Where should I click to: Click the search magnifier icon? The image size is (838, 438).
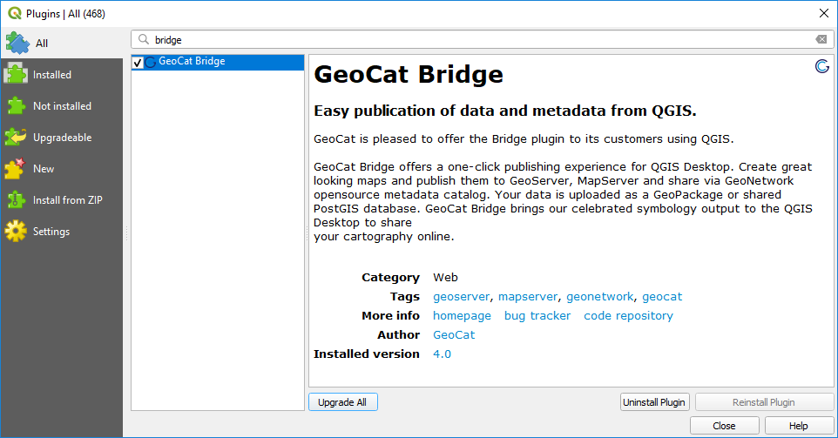tap(143, 39)
